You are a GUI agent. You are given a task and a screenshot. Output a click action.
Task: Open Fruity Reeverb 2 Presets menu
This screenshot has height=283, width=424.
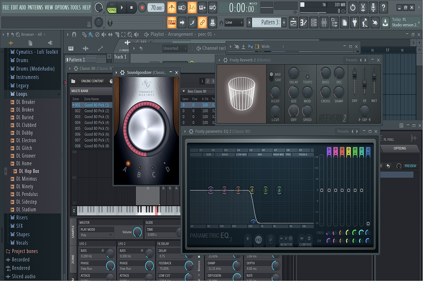351,60
